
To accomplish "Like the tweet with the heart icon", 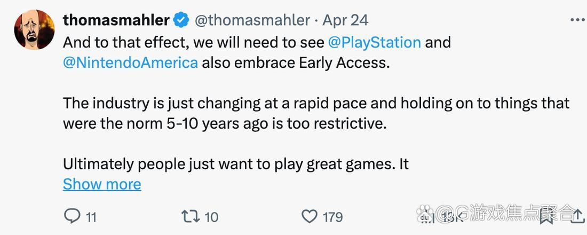I will 310,216.
